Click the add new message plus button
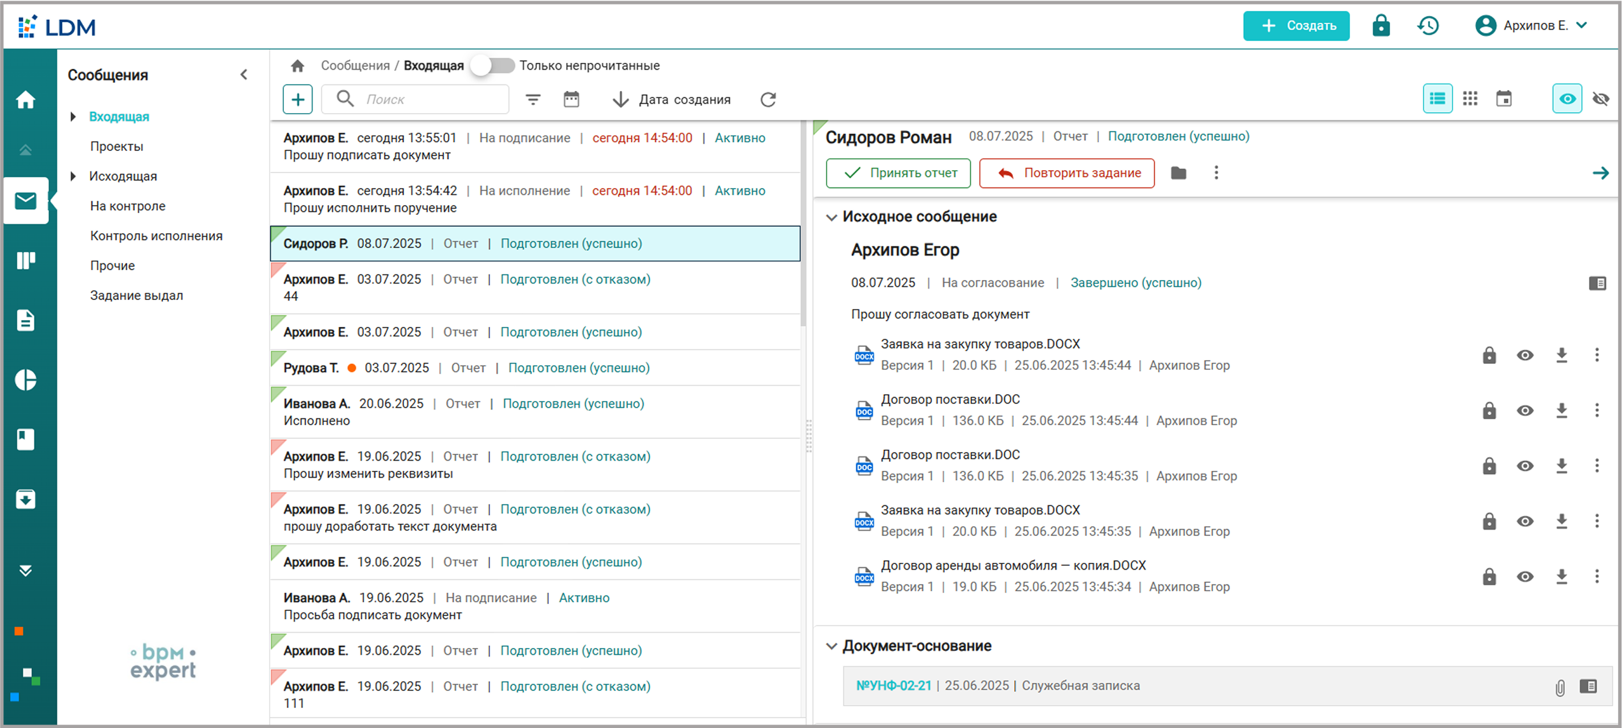1622x728 pixels. (297, 99)
